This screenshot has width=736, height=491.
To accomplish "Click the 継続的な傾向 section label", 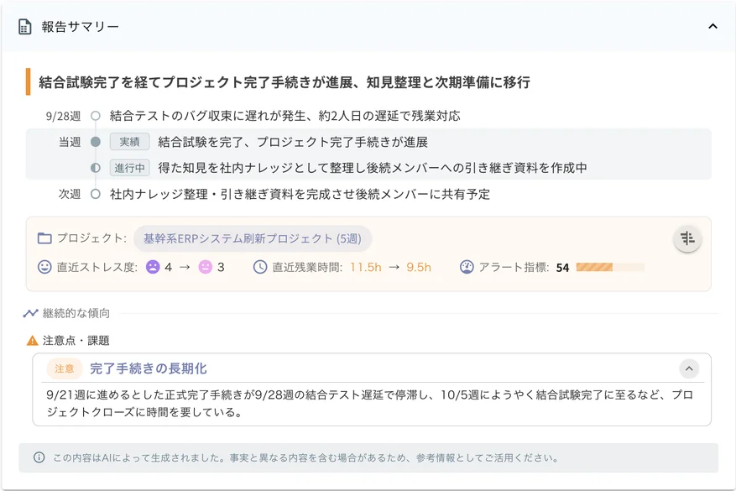I will pyautogui.click(x=76, y=313).
